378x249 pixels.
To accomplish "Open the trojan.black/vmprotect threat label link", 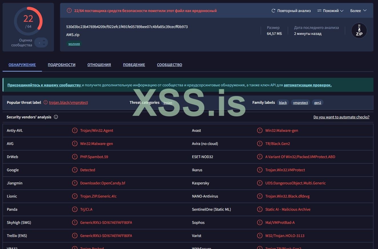I will [x=69, y=102].
